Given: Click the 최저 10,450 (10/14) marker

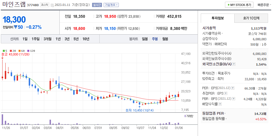Looking at the screenshot, I should [x=140, y=110].
